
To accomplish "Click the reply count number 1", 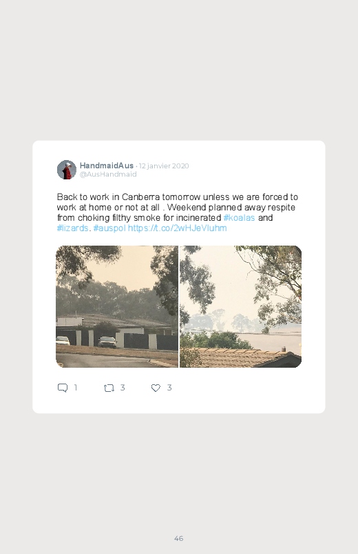I will (76, 388).
